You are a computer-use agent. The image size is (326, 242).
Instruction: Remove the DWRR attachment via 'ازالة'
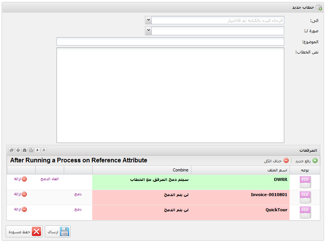pos(20,179)
